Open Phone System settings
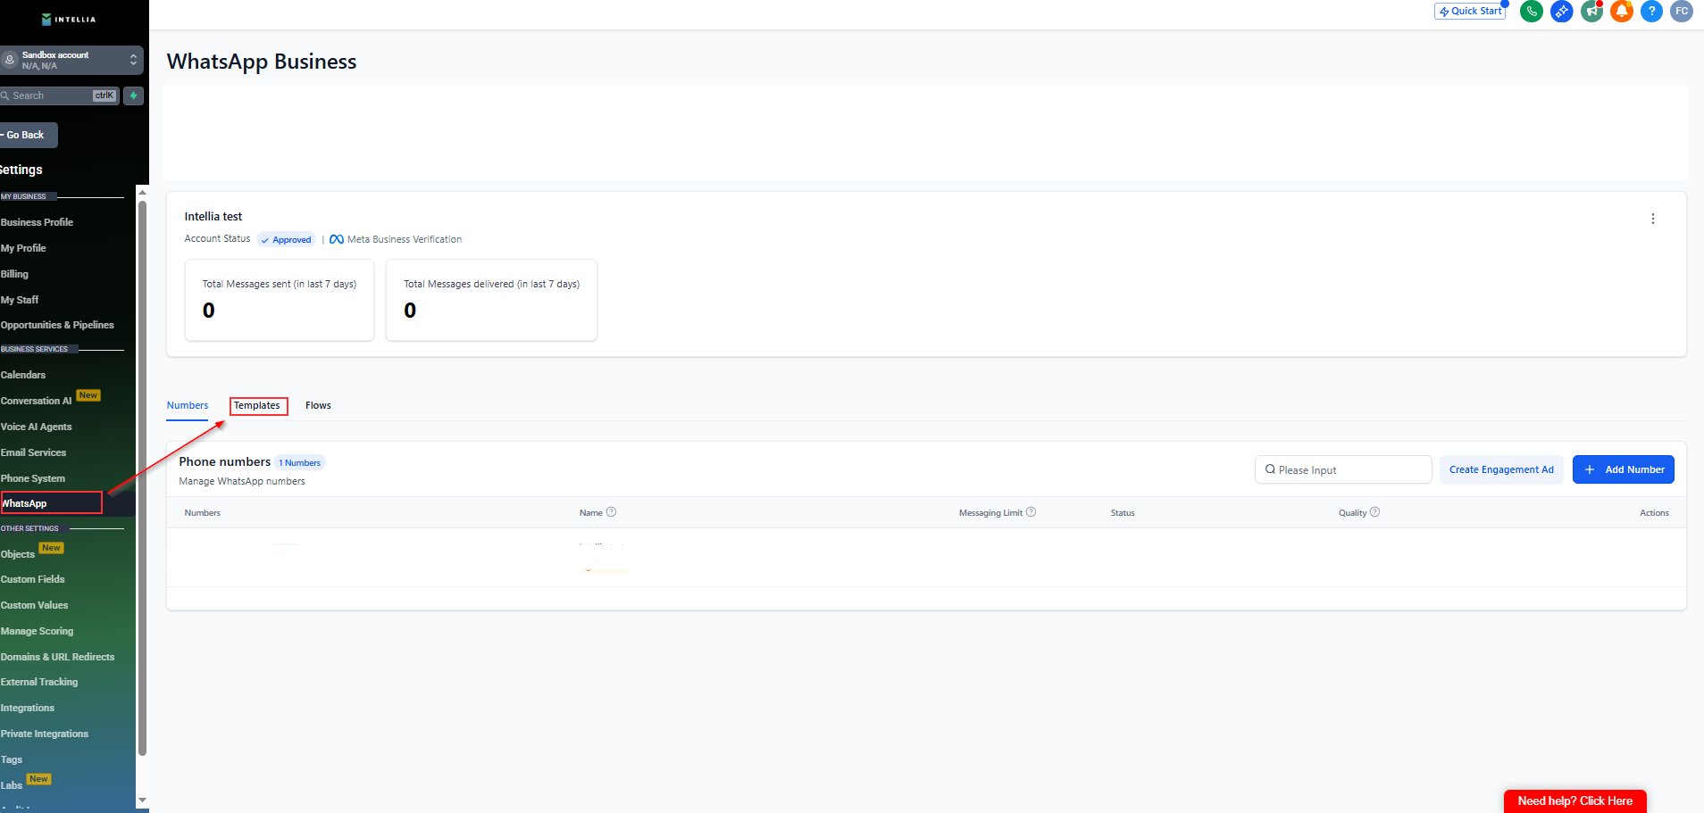1704x813 pixels. (33, 478)
